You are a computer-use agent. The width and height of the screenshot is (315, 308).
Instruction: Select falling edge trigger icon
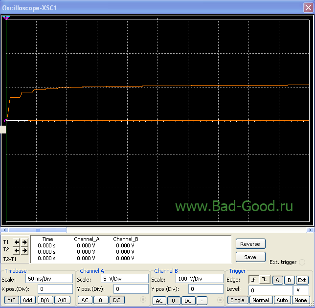point(265,280)
